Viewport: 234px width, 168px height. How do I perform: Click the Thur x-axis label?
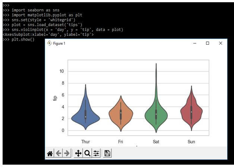tap(85, 142)
